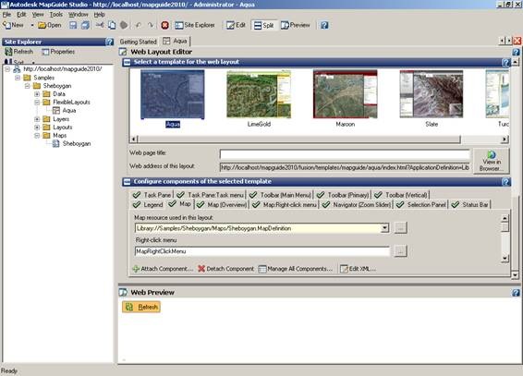Switch to Edit view mode
The height and width of the screenshot is (376, 523).
tap(236, 25)
